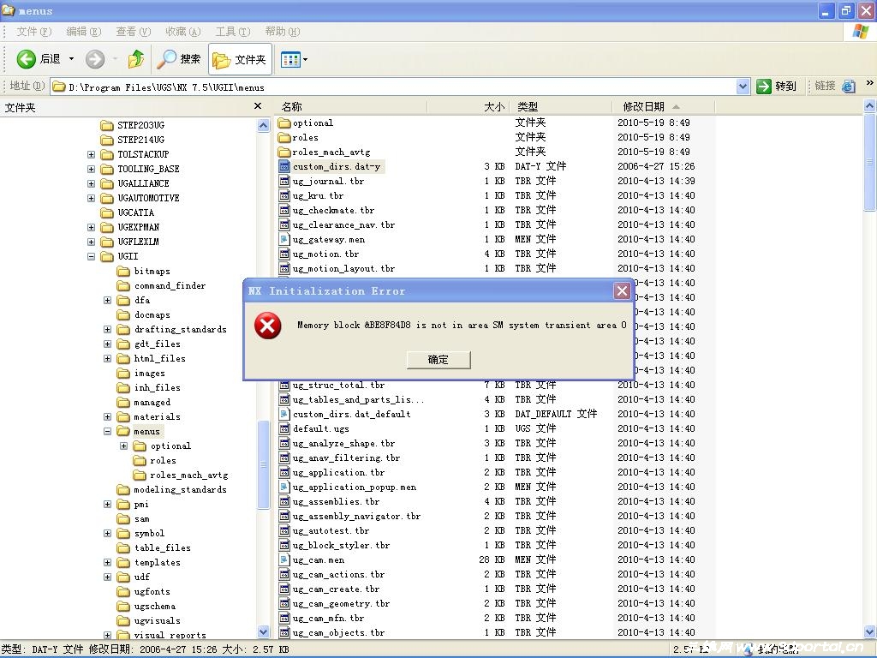877x658 pixels.
Task: Close the NX Initialization Error dialog
Action: 622,291
